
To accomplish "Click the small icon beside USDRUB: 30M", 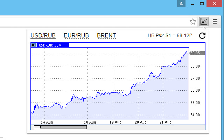I will (34, 45).
